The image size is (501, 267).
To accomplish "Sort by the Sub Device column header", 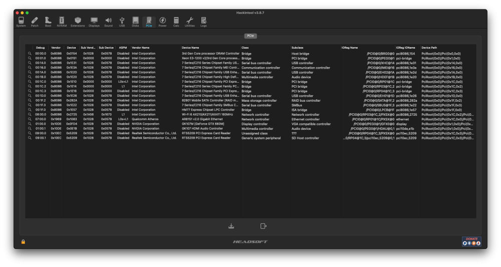I will (106, 48).
